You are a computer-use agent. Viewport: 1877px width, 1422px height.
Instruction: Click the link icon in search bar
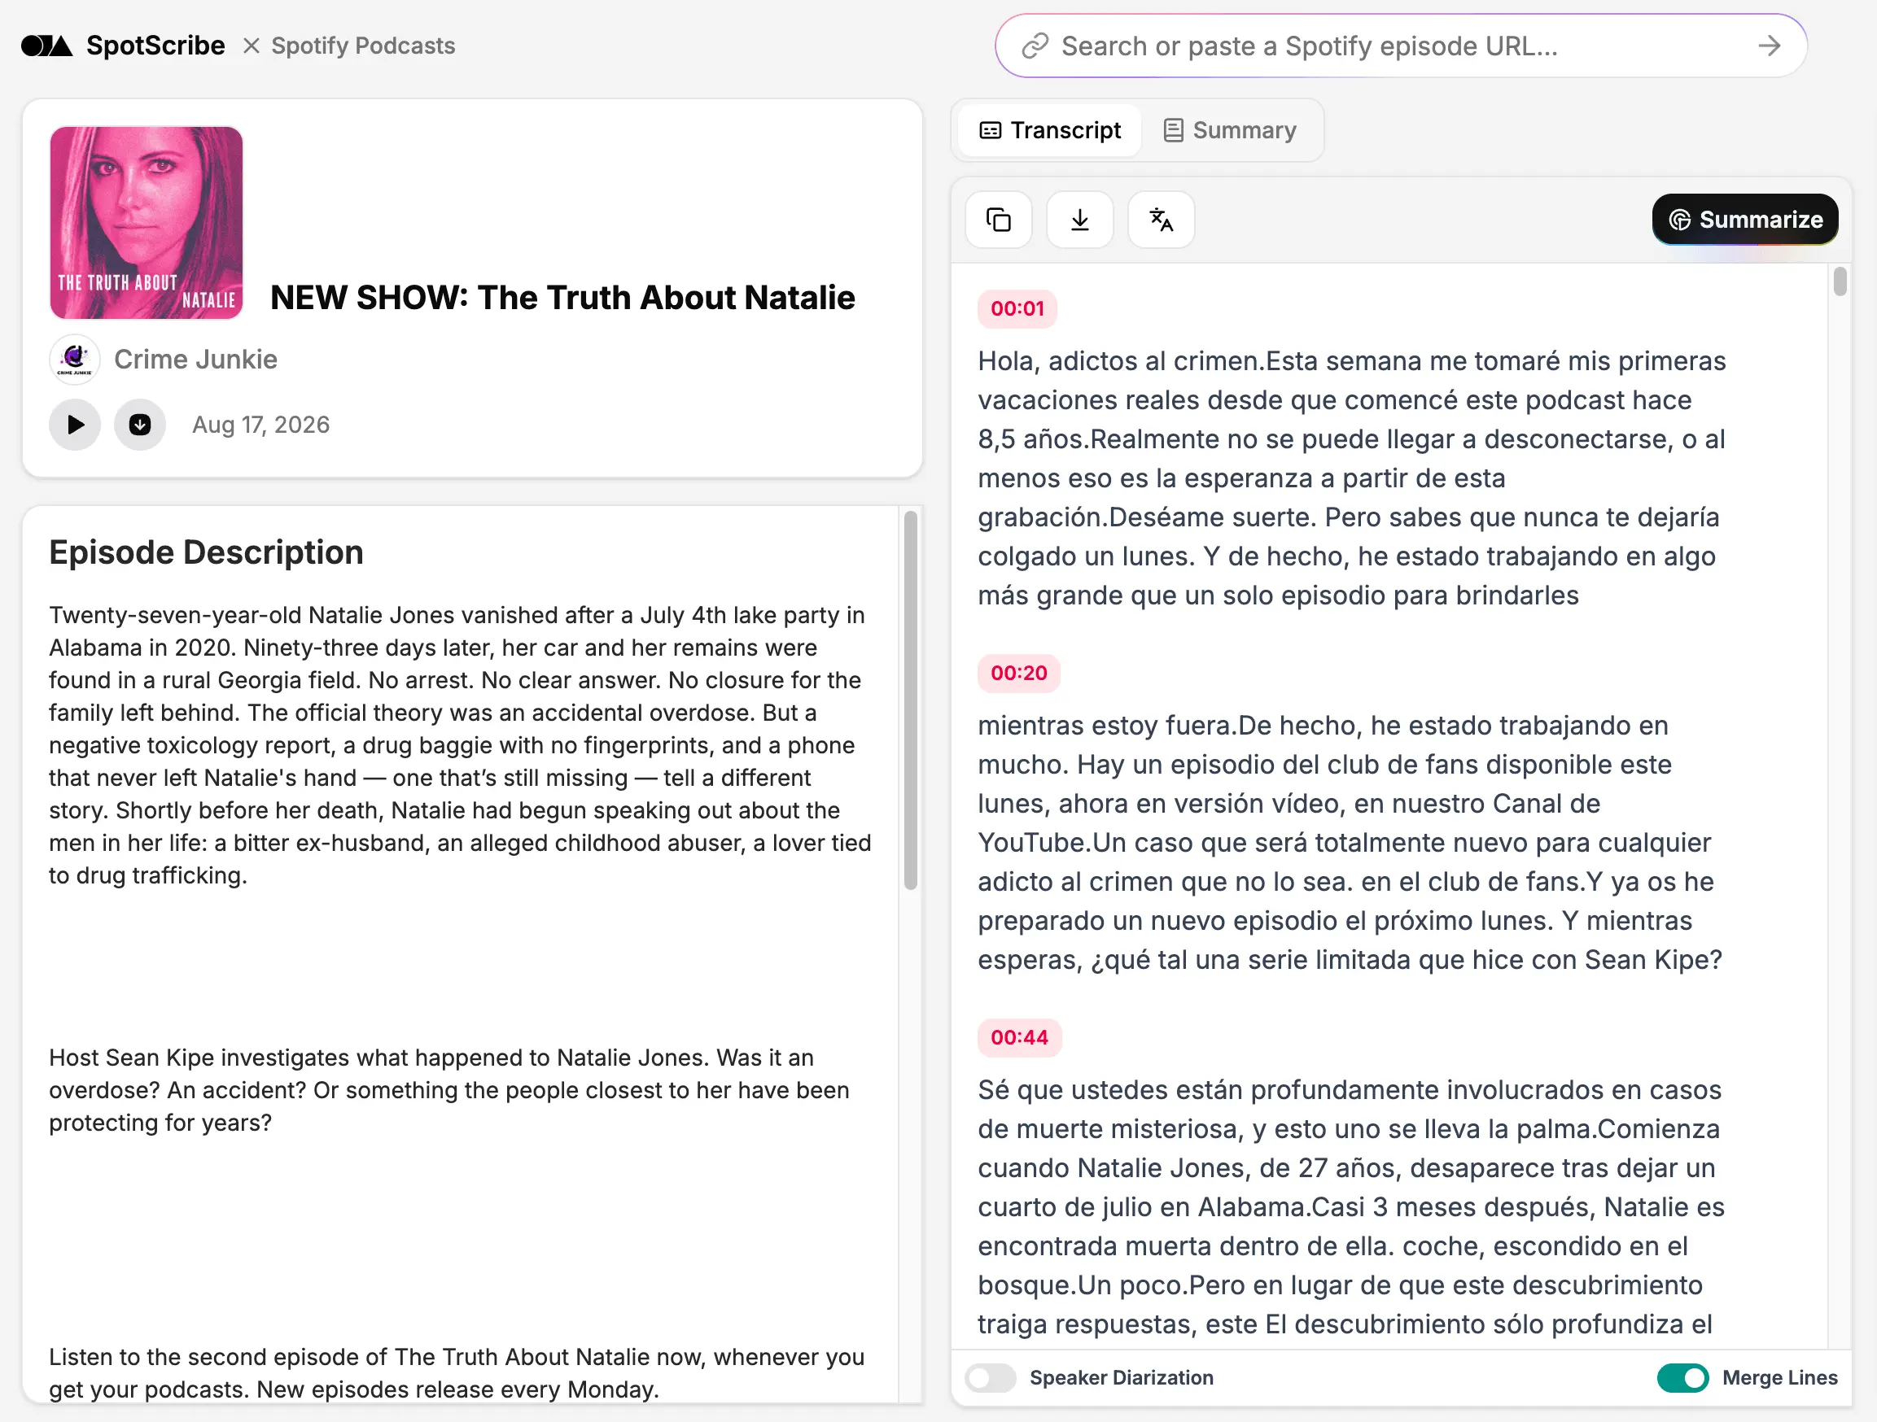[1035, 46]
